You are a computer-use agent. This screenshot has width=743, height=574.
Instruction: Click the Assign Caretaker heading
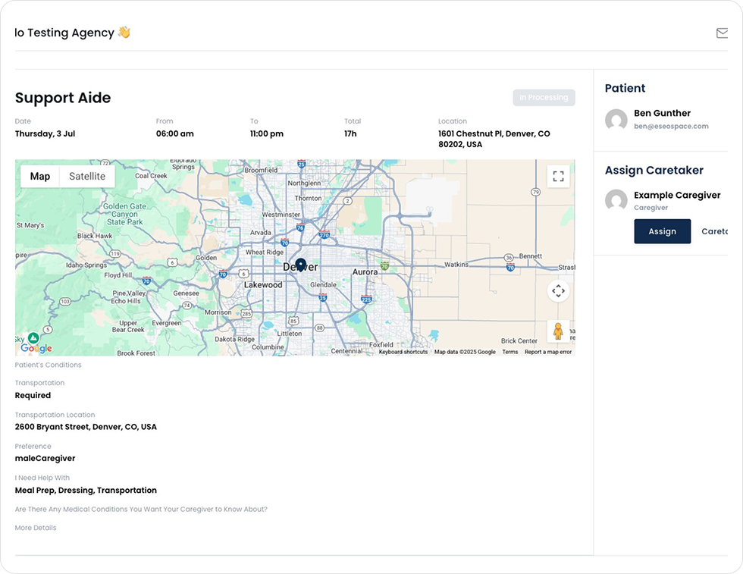click(654, 170)
